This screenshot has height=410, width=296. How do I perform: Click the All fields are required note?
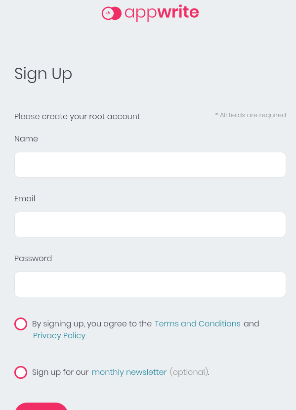[251, 115]
